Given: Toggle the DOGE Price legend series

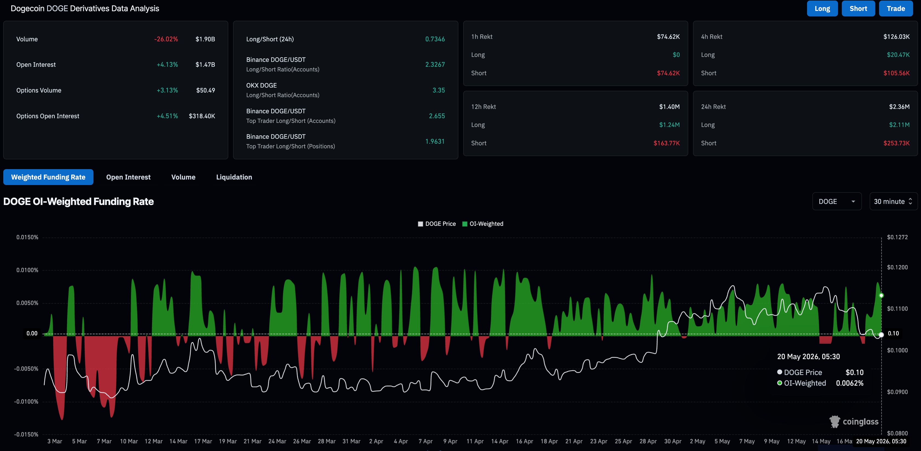Looking at the screenshot, I should pyautogui.click(x=437, y=224).
